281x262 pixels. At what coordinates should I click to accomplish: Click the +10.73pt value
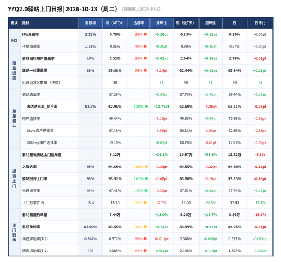tap(161, 107)
